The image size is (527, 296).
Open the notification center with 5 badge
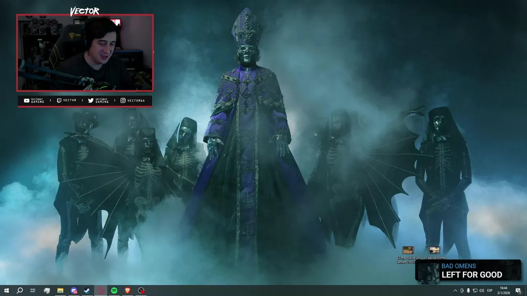click(518, 291)
